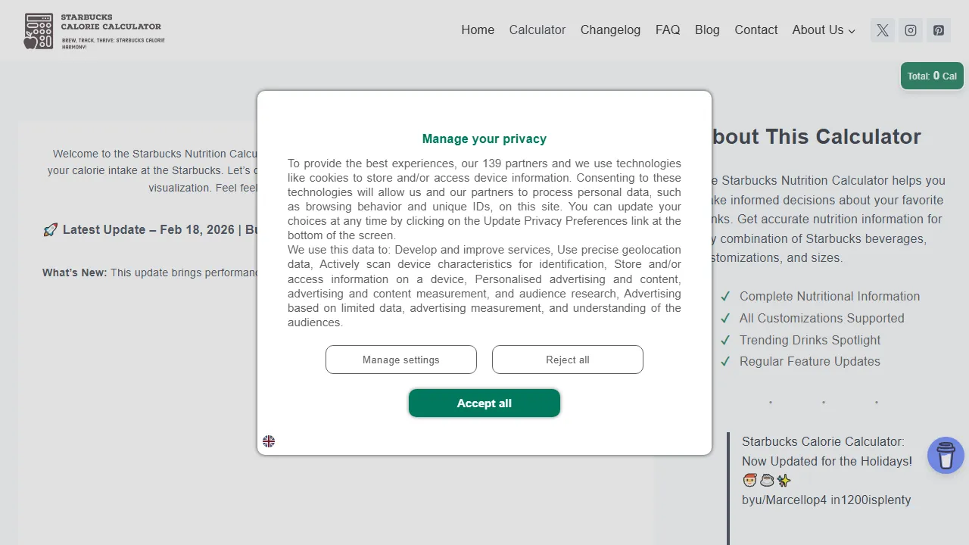Open the Contact menu item
969x545 pixels.
(x=756, y=30)
